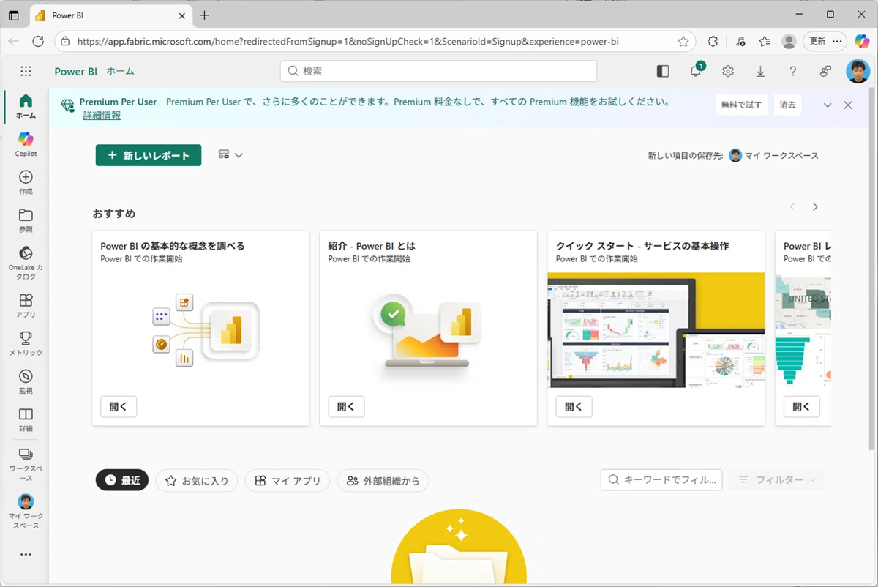Go to Home (ホーム) in sidebar
The height and width of the screenshot is (587, 878).
click(x=26, y=106)
